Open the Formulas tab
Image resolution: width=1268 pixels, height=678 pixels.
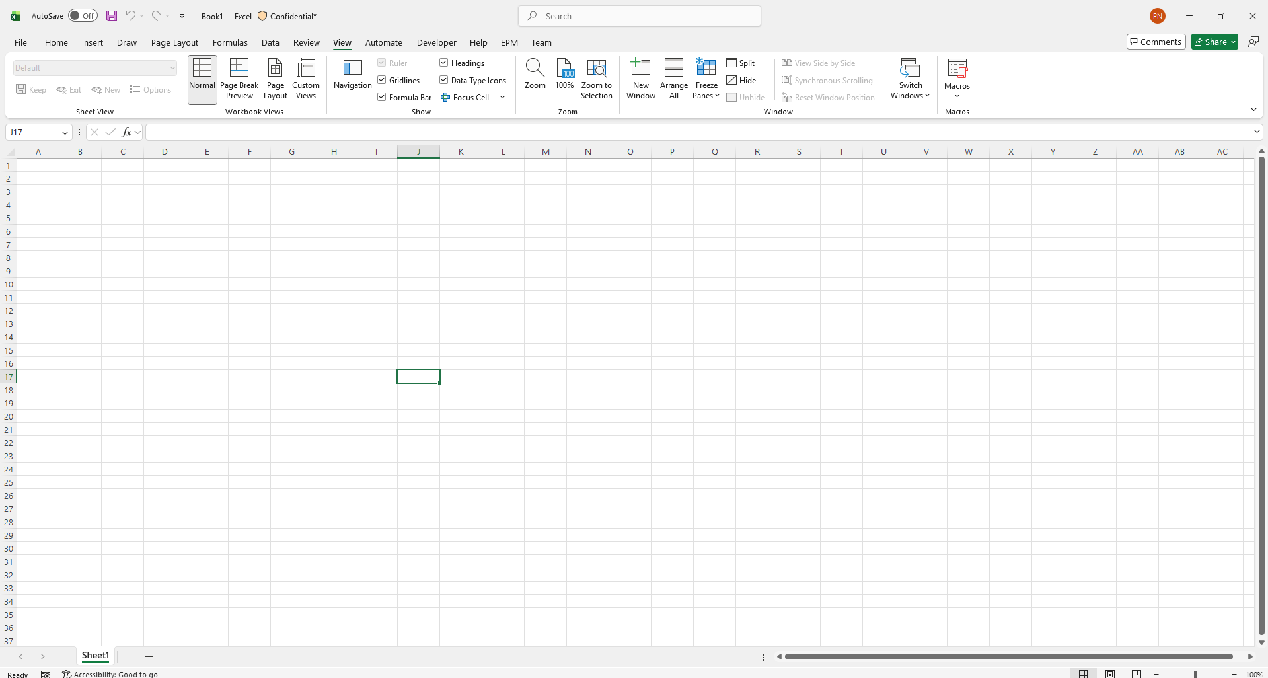coord(230,42)
